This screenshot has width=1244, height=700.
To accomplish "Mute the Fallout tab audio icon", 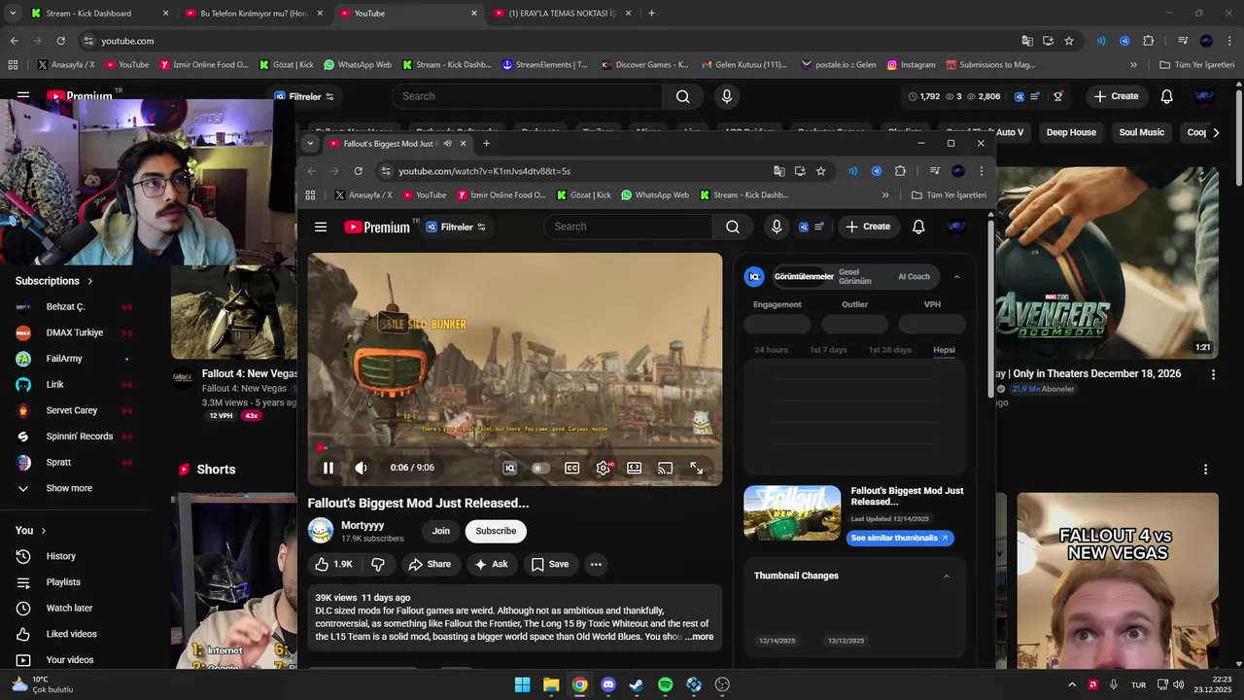I will (447, 143).
